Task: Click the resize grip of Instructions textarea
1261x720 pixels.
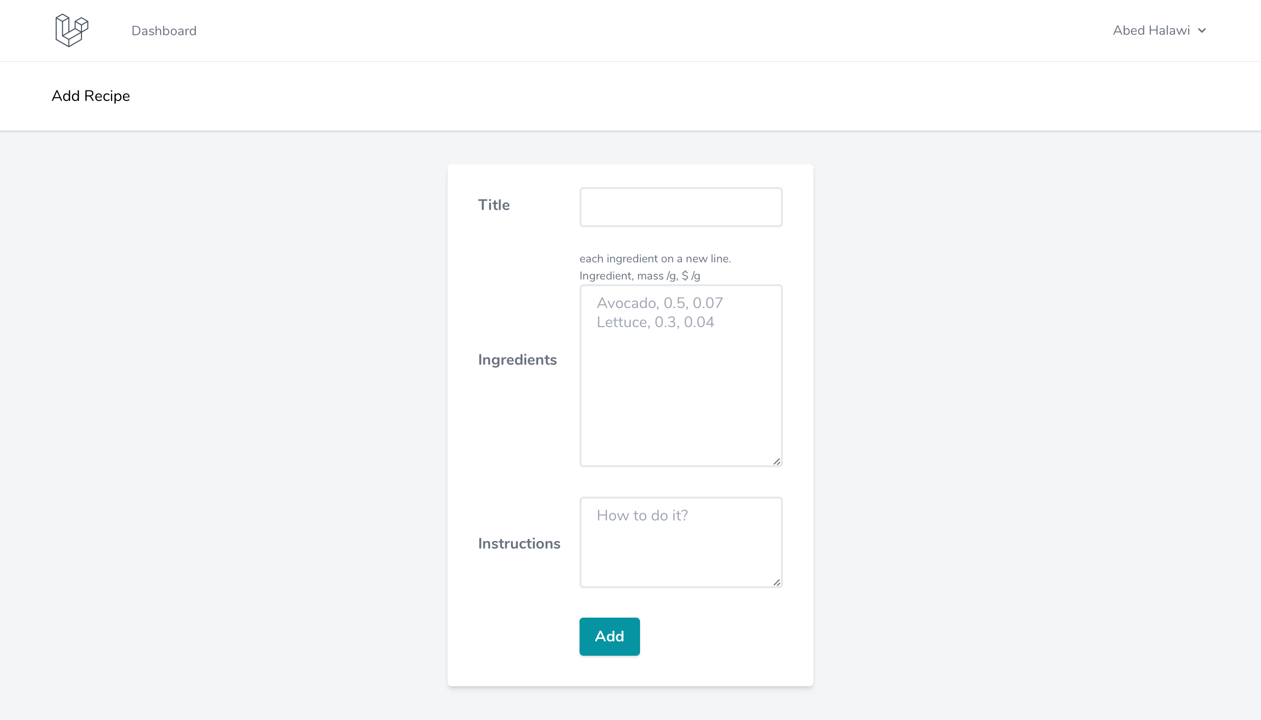Action: pos(777,583)
